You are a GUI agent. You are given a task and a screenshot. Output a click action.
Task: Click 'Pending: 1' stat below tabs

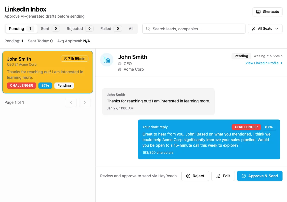(x=14, y=41)
